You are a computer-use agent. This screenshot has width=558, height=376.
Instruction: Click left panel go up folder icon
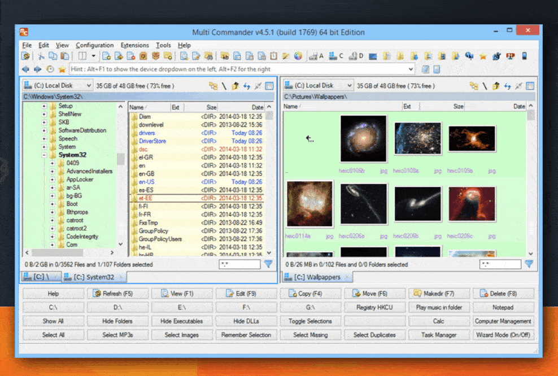[x=235, y=86]
